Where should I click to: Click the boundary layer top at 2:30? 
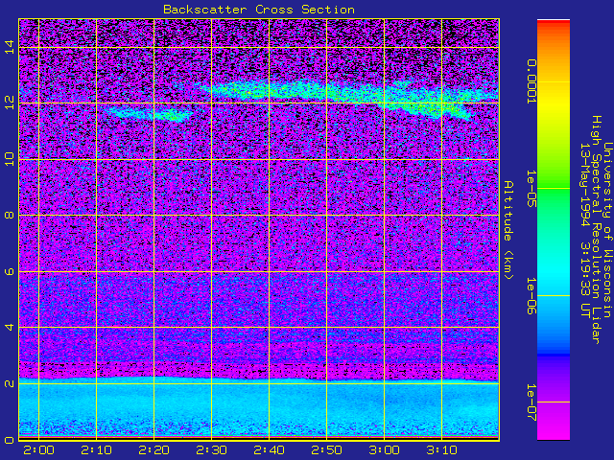point(211,379)
